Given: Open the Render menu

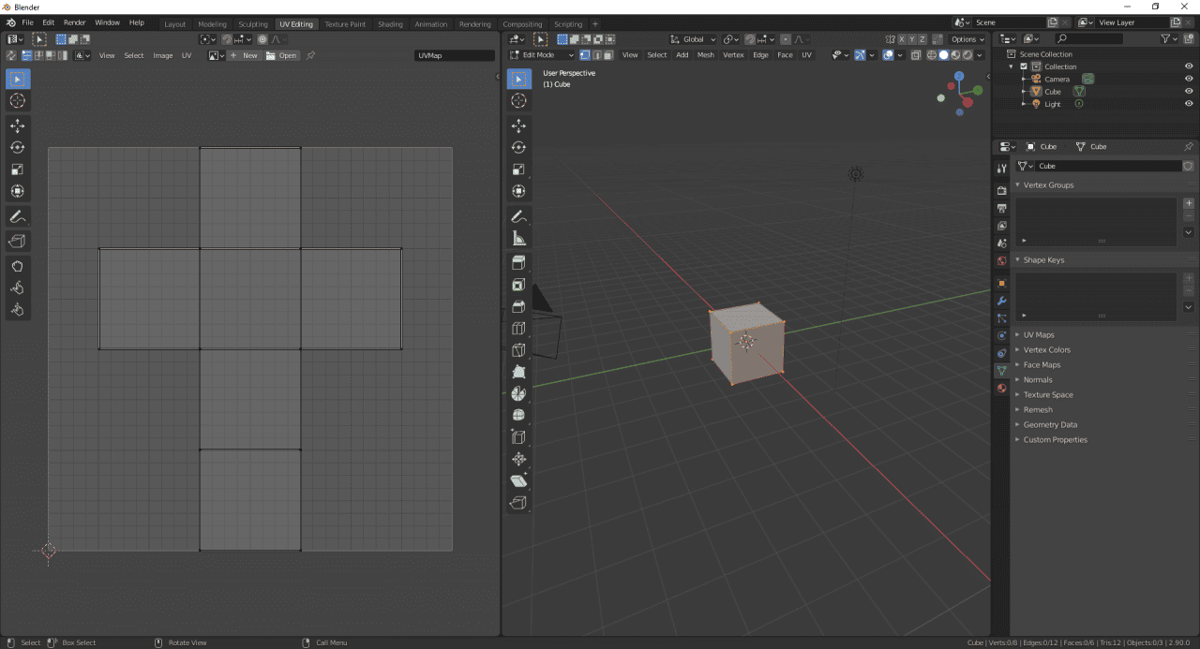Looking at the screenshot, I should (74, 22).
